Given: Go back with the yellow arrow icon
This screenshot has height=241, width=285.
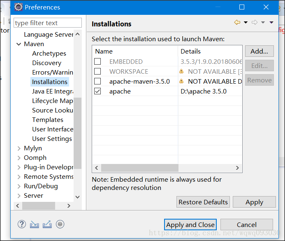Looking at the screenshot, I should [237, 22].
